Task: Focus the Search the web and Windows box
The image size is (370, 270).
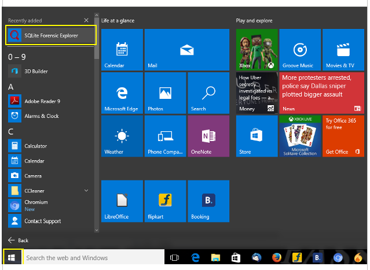Action: point(94,258)
